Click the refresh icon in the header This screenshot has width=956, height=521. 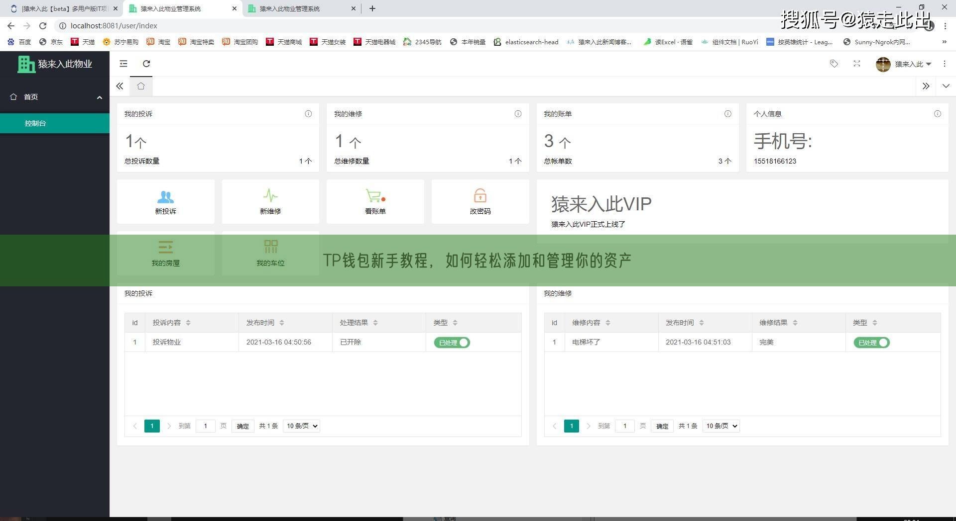146,64
